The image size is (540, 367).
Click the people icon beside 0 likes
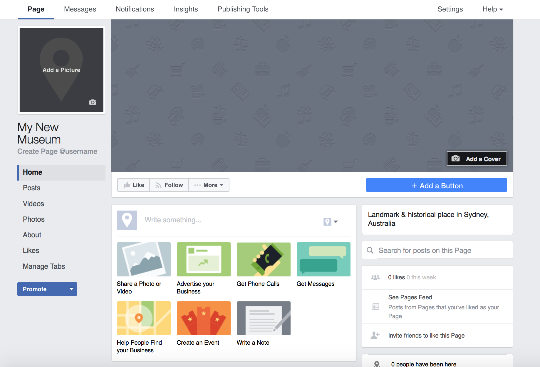375,277
